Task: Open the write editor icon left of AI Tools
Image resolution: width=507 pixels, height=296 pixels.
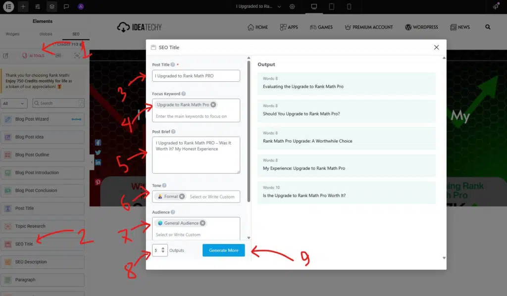Action: (5, 55)
